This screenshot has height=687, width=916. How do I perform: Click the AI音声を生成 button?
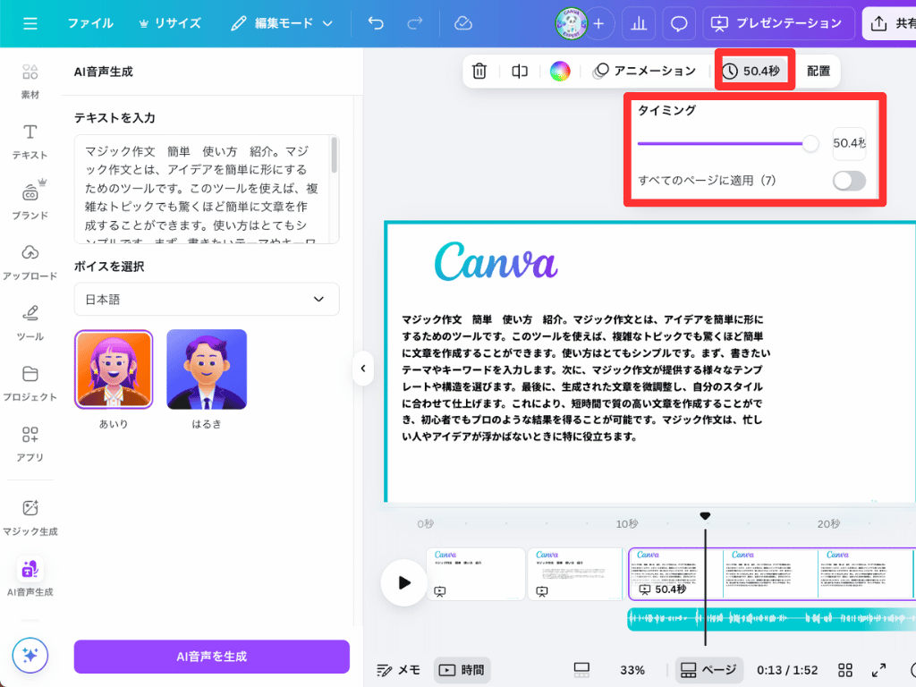coord(212,656)
